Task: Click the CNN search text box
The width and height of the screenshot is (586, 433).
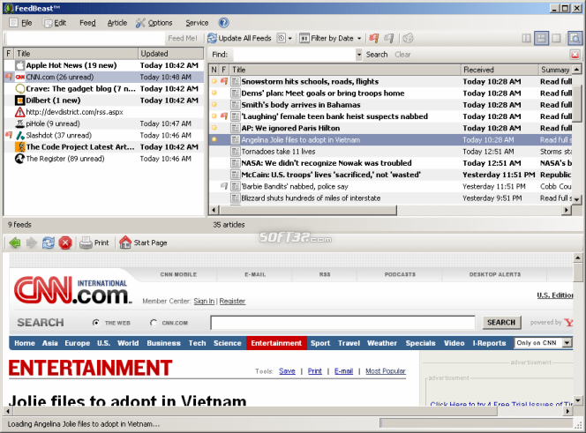Action: point(342,323)
